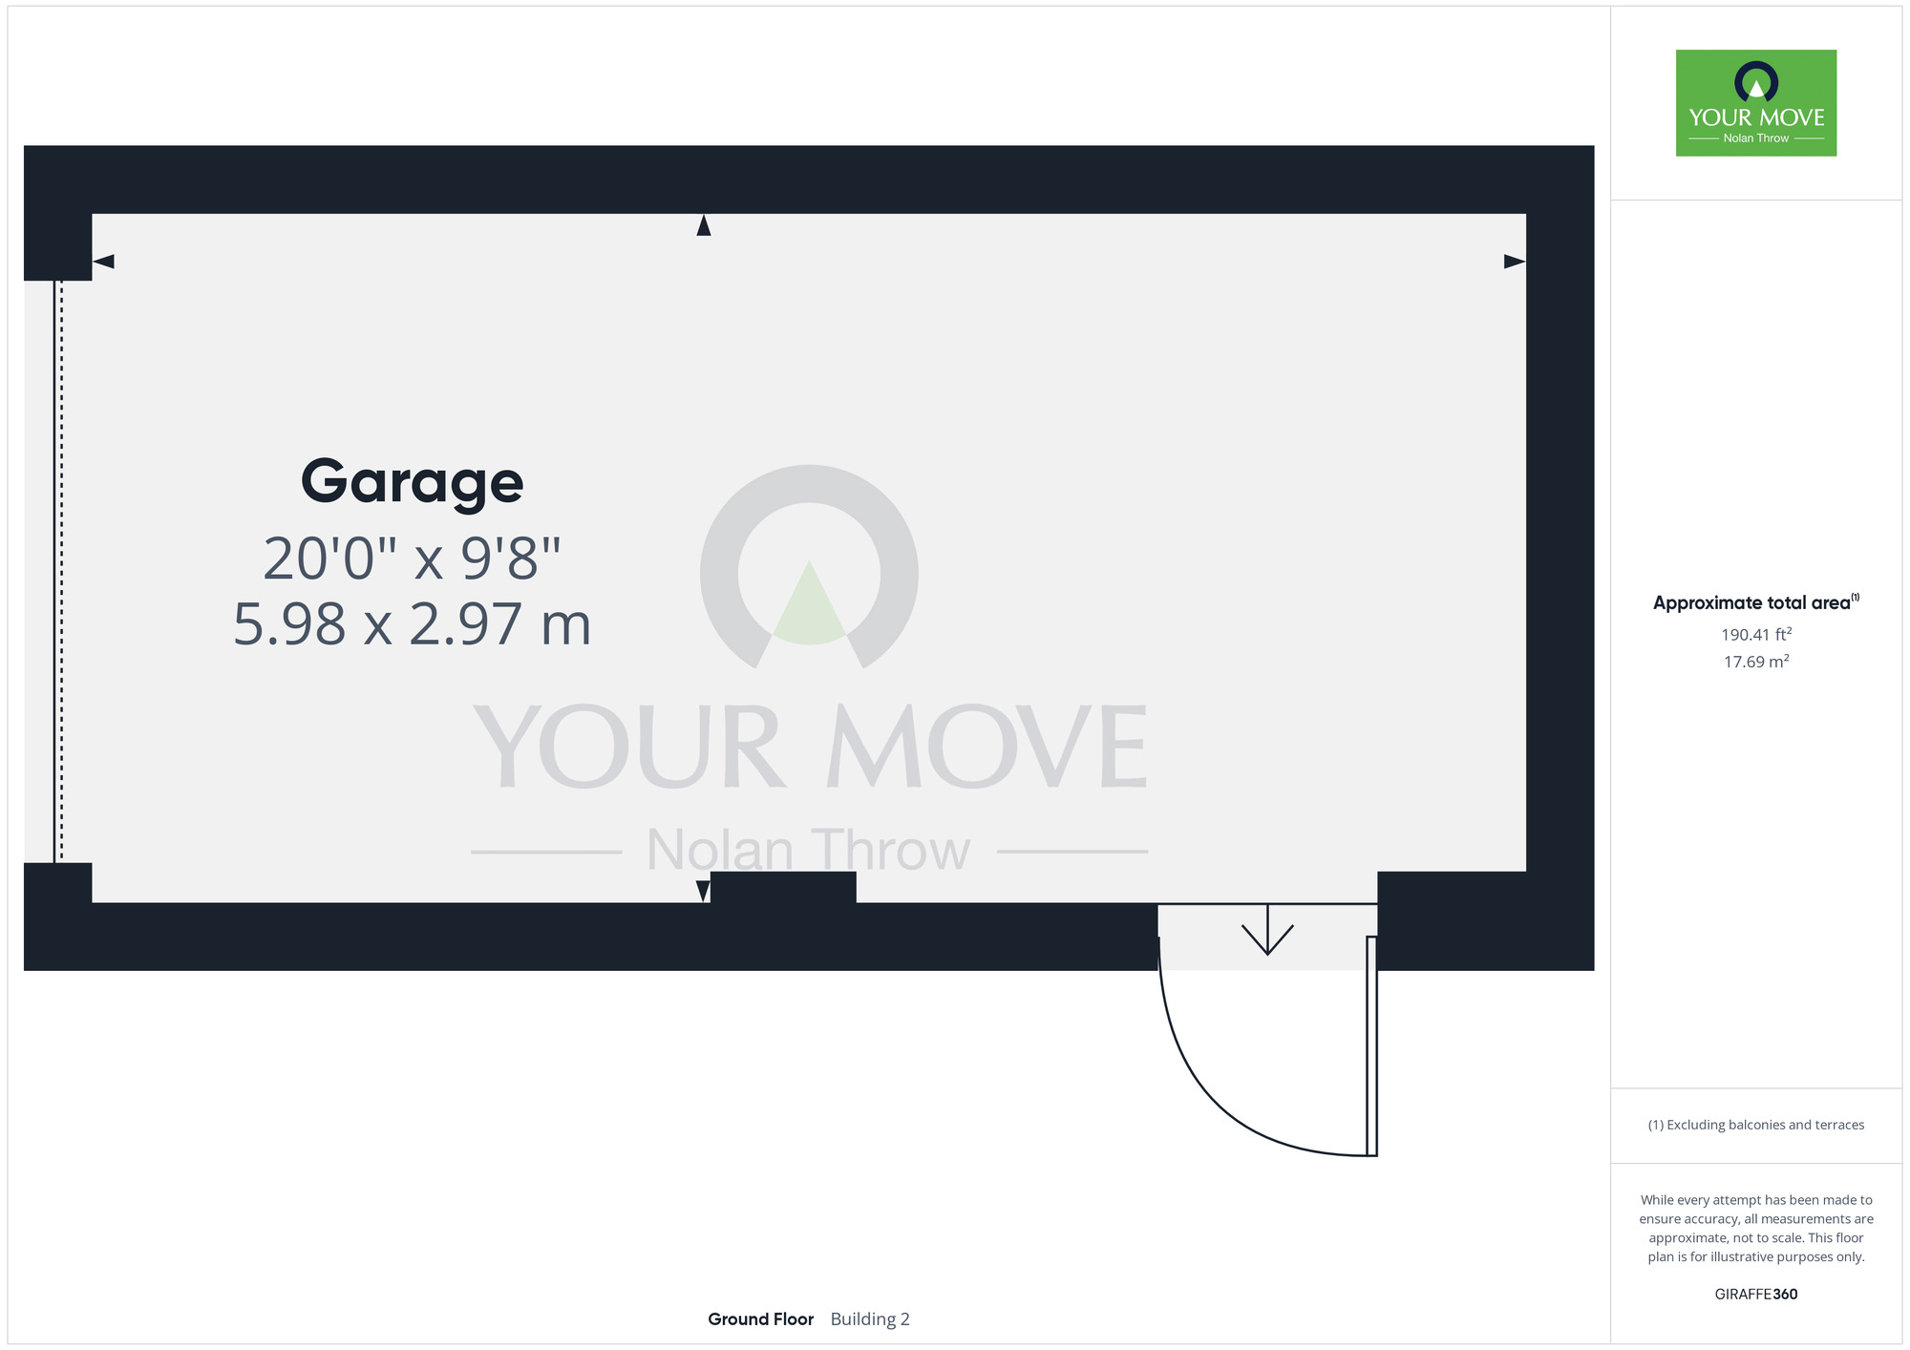Click the YOUR MOVE watermark text
The width and height of the screenshot is (1910, 1350).
809,748
